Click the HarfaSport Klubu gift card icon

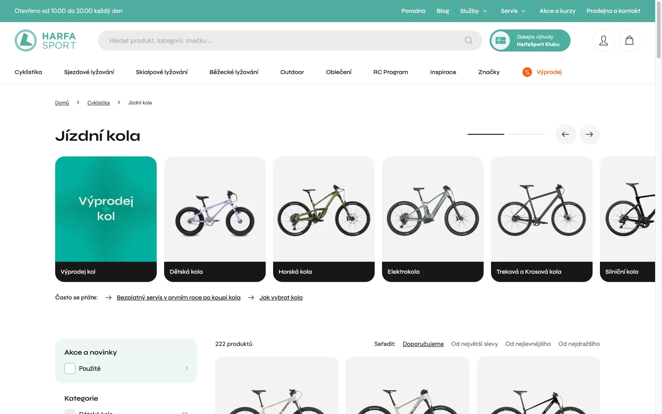(500, 40)
